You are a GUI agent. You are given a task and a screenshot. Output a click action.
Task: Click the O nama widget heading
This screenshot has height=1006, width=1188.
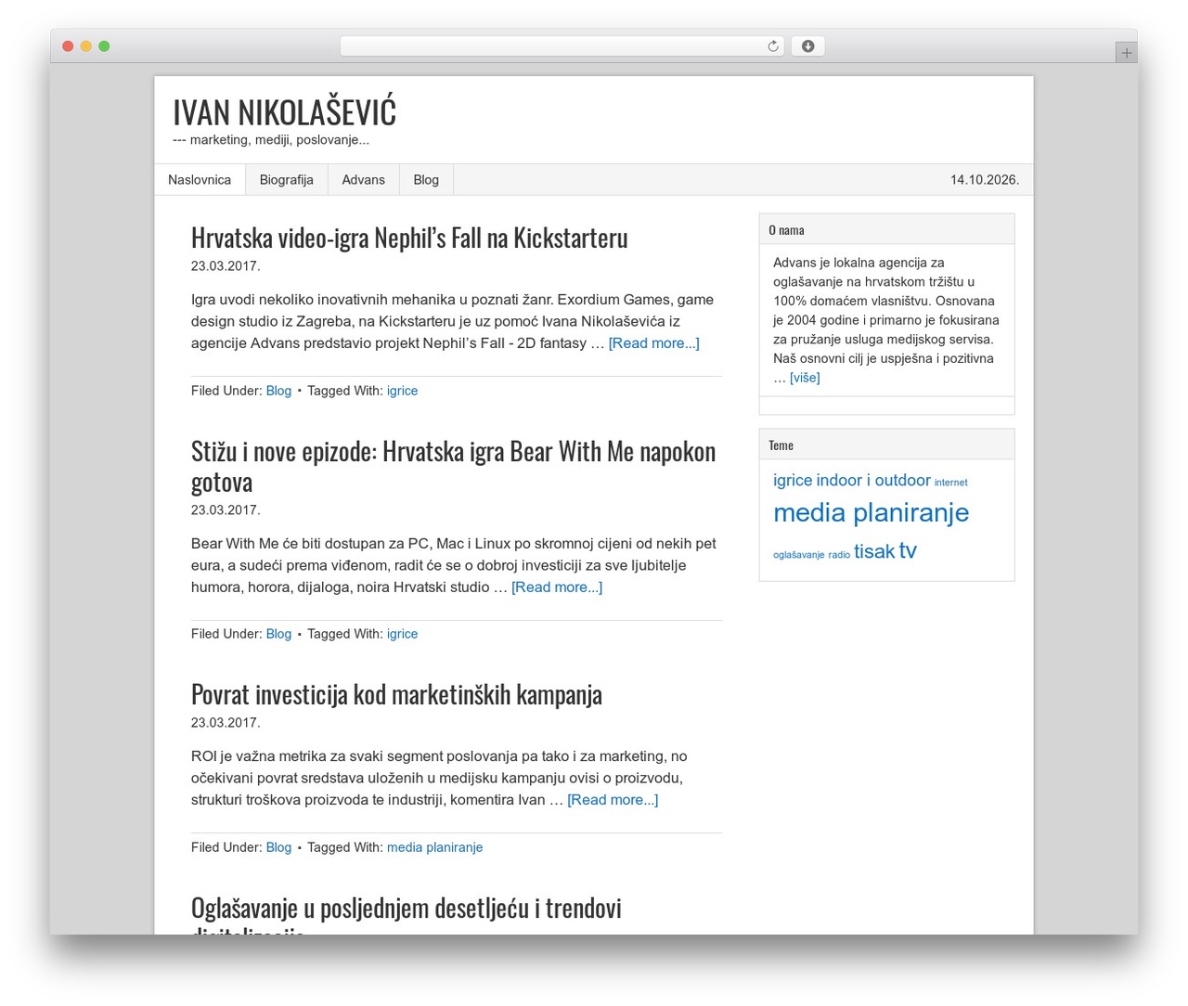tap(786, 230)
